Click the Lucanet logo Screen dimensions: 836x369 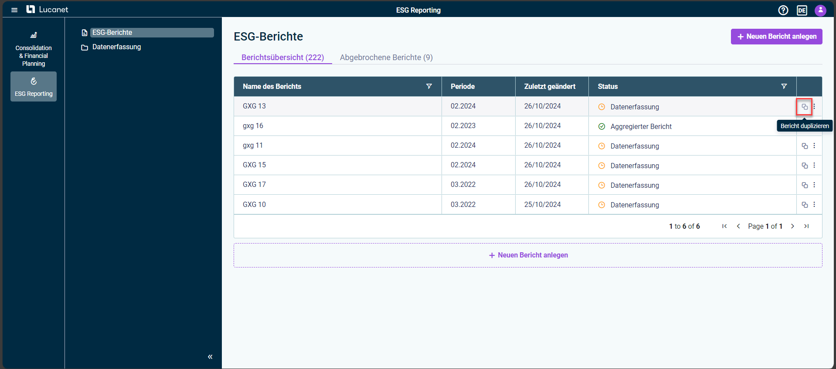click(47, 10)
